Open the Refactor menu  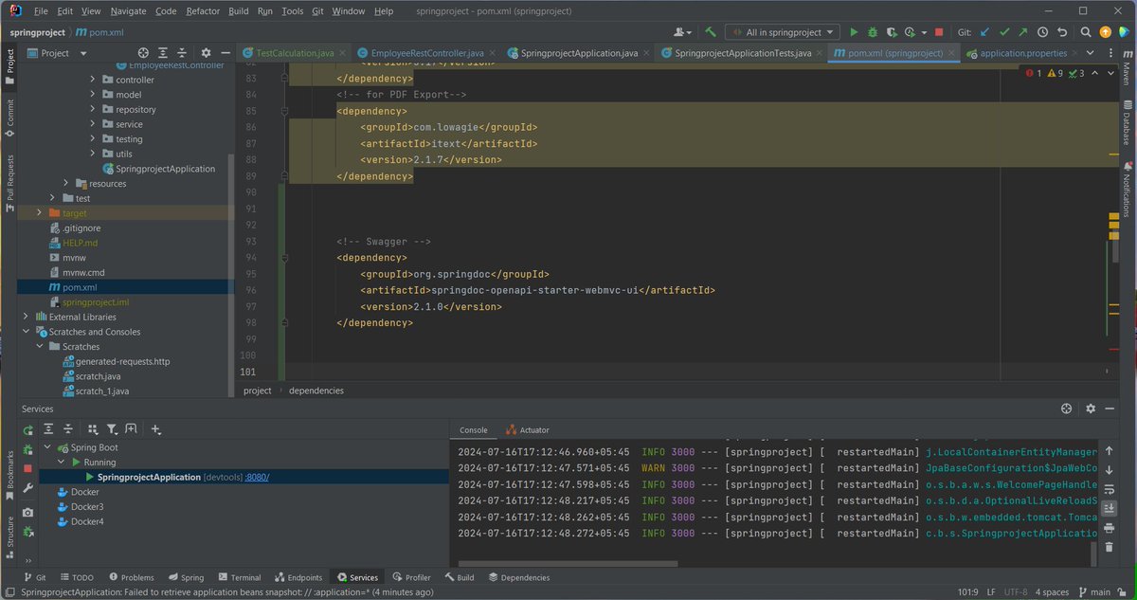(x=204, y=10)
